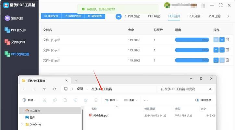This screenshot has width=235, height=130.
Task: Click the 添加文件 button
Action: tap(51, 16)
